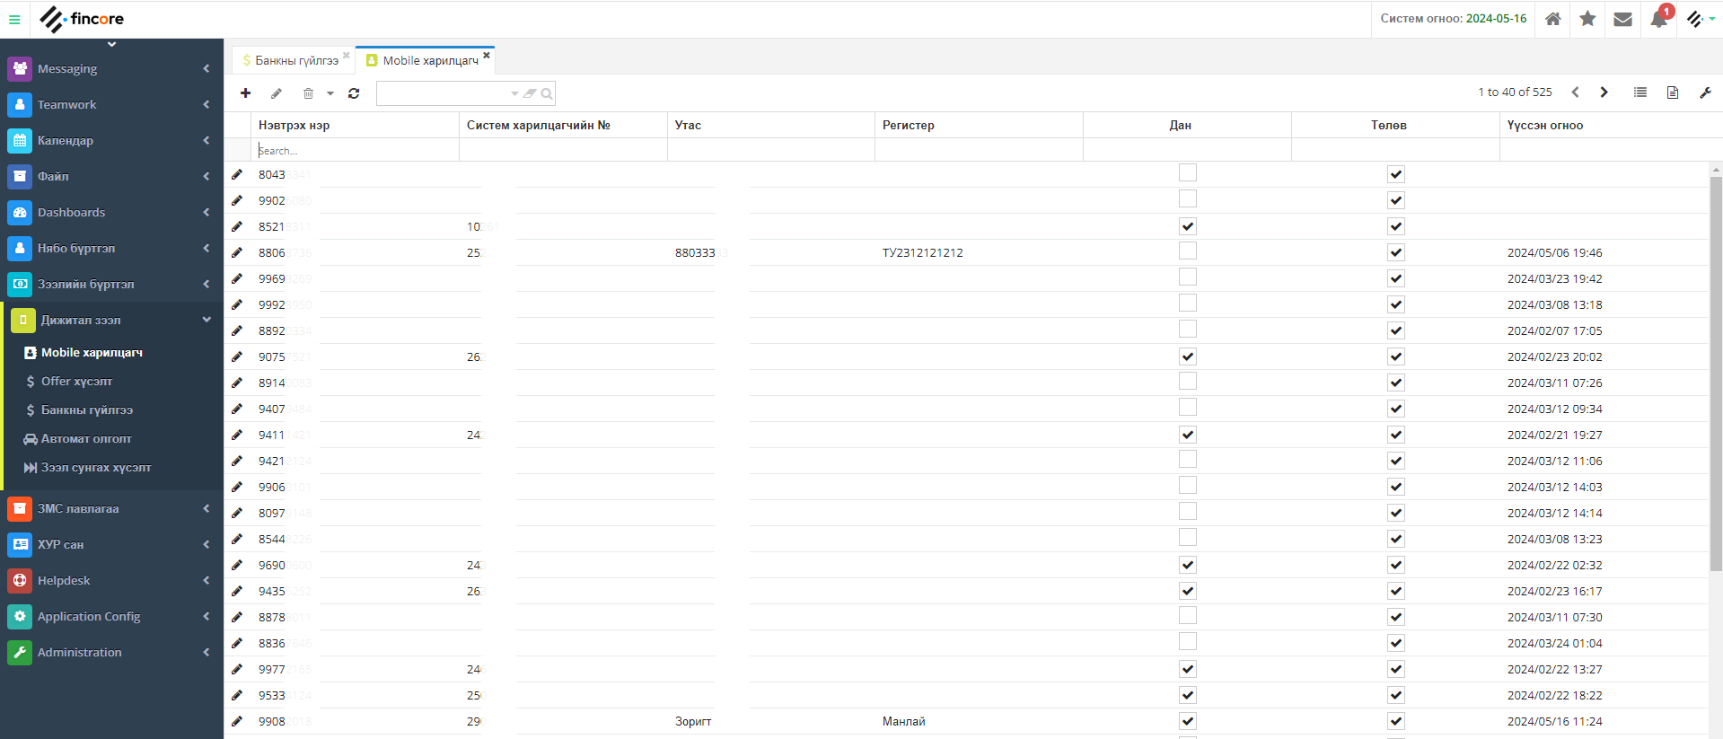Open the home icon in top bar

pos(1552,19)
